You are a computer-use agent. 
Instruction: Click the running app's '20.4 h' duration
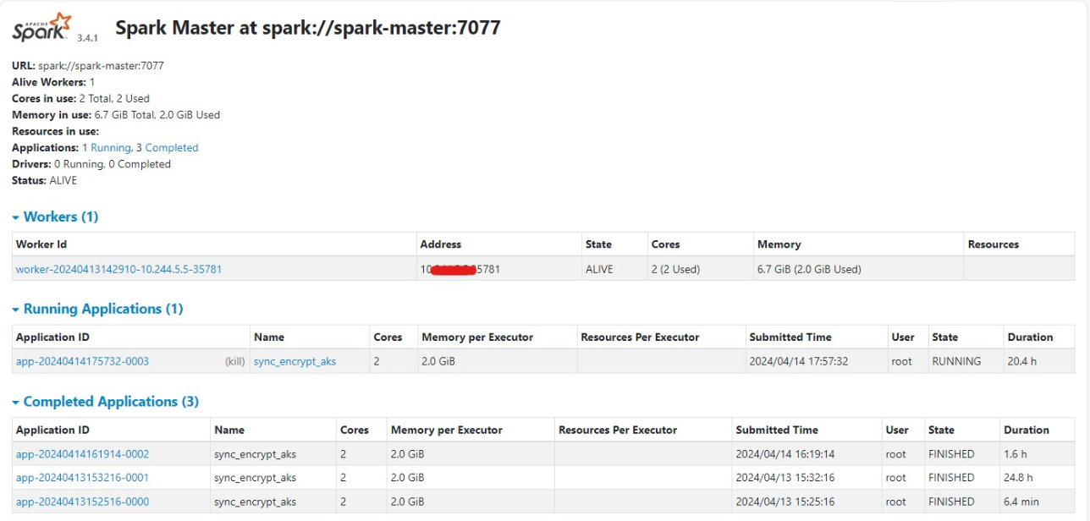(1021, 362)
